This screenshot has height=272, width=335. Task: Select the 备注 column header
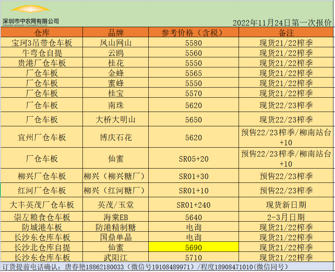coord(286,33)
